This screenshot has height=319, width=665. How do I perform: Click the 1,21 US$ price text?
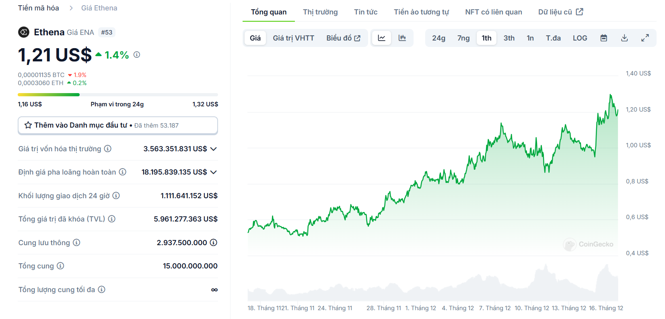pos(55,55)
